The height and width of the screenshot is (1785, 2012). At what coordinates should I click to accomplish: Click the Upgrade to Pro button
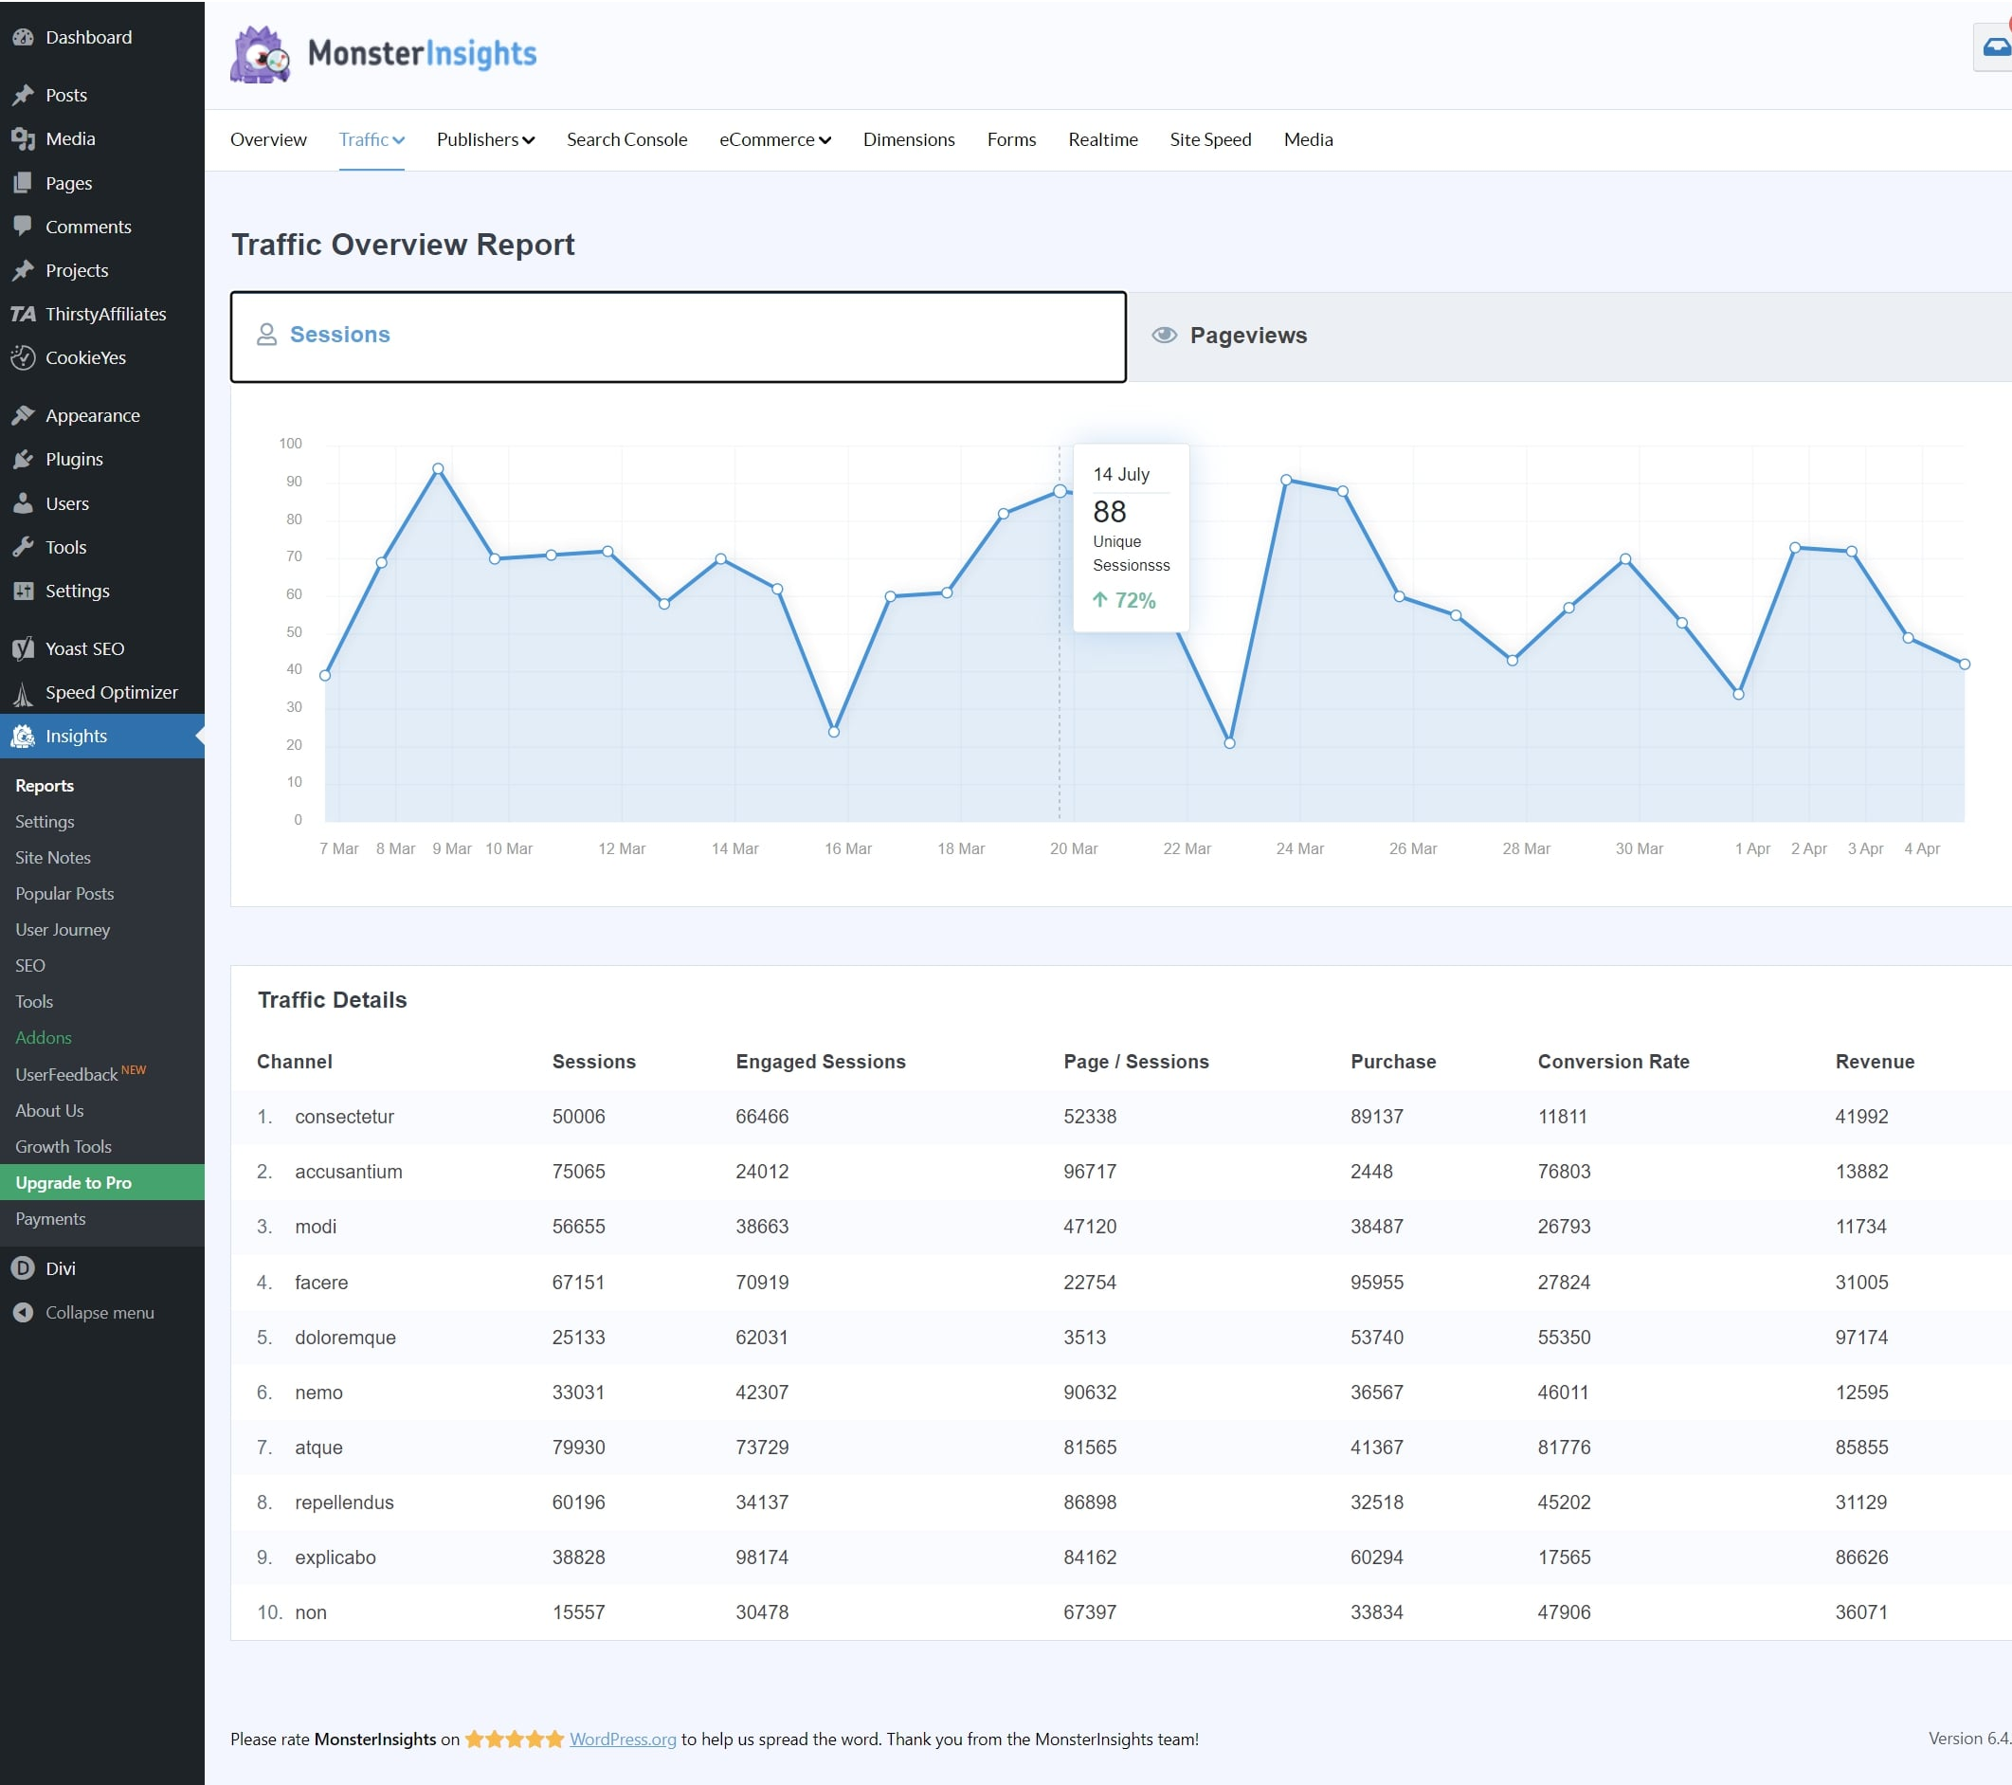point(74,1182)
